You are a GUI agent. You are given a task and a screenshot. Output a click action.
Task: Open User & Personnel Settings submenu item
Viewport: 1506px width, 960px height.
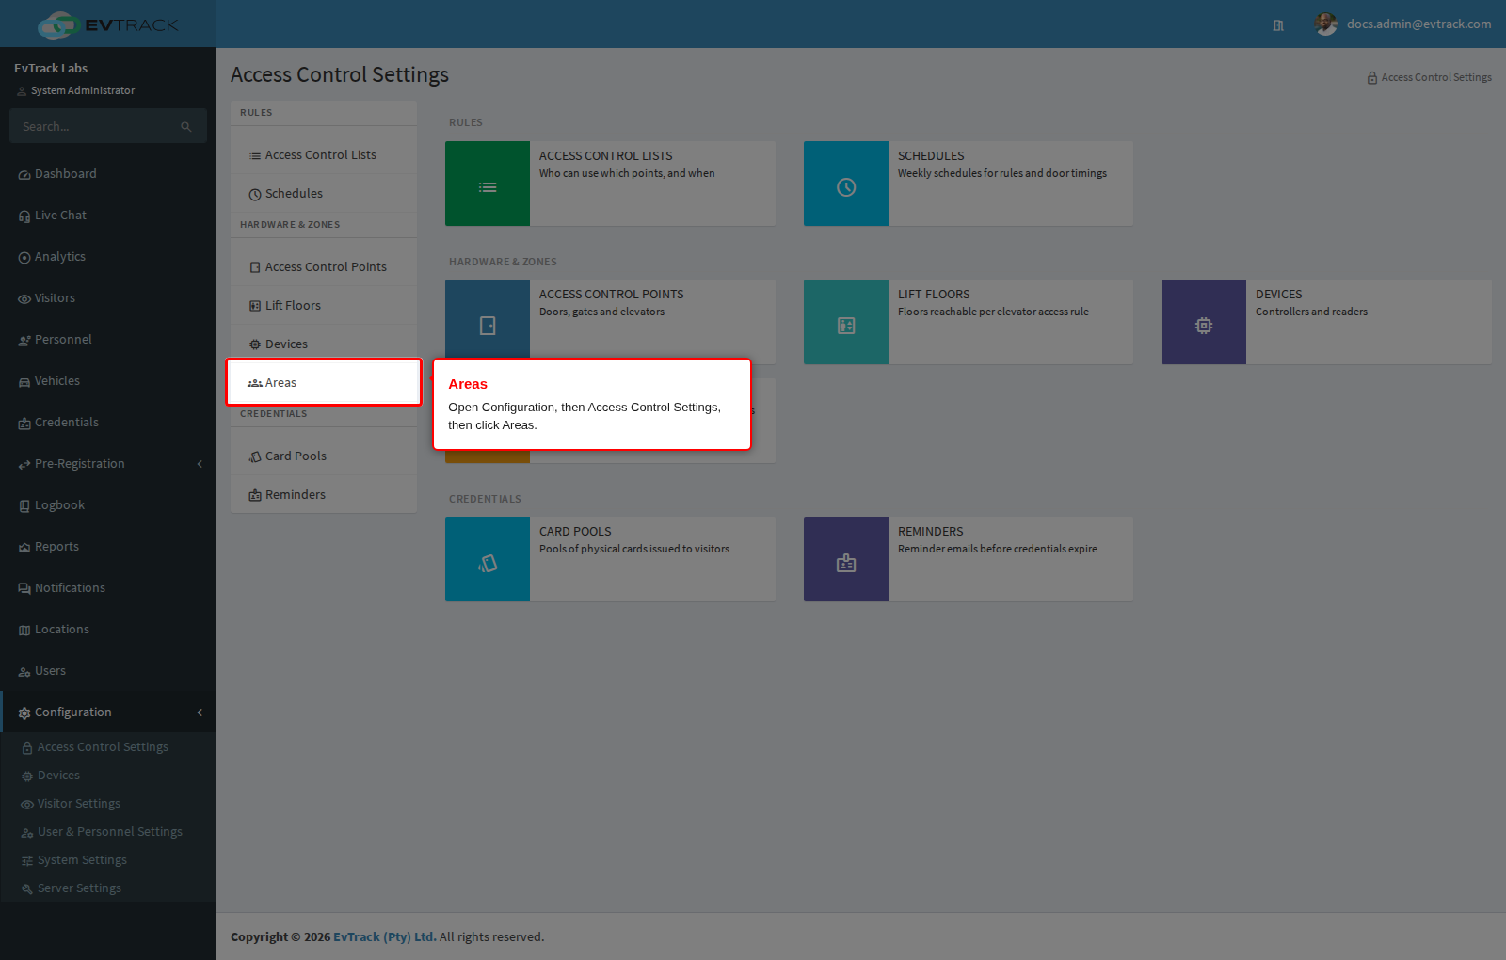(x=108, y=832)
